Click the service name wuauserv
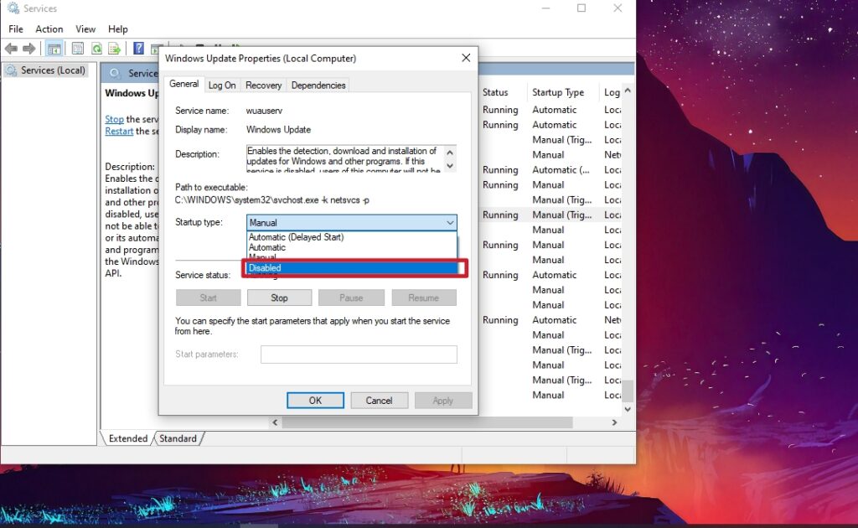The height and width of the screenshot is (528, 858). click(x=264, y=111)
